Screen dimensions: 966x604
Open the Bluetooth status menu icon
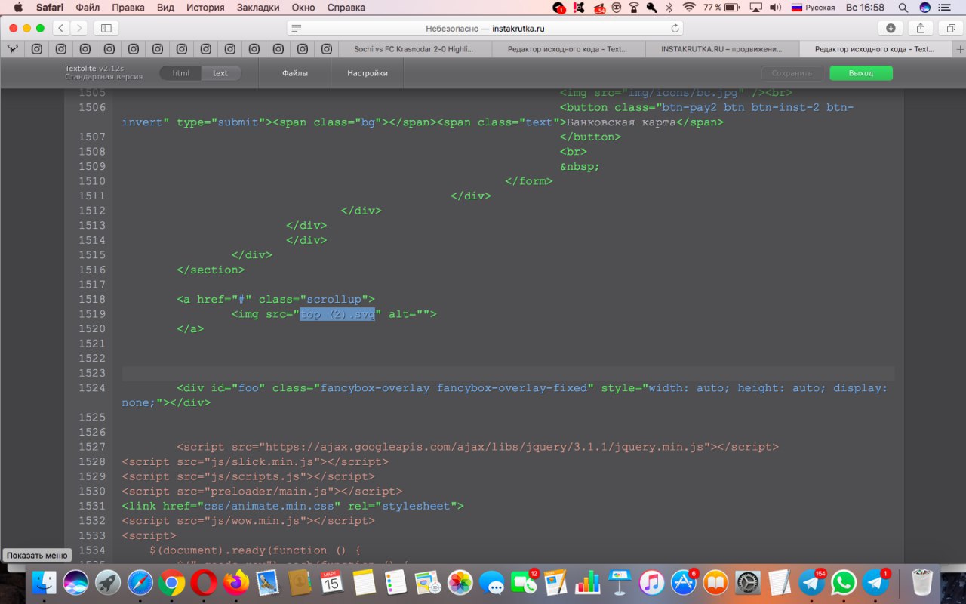coord(669,8)
